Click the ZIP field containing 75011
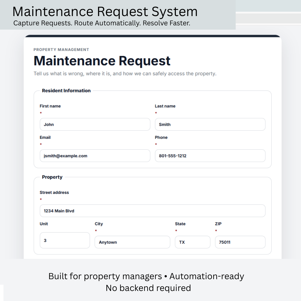Viewport: 301px width, 301px height. [240, 242]
